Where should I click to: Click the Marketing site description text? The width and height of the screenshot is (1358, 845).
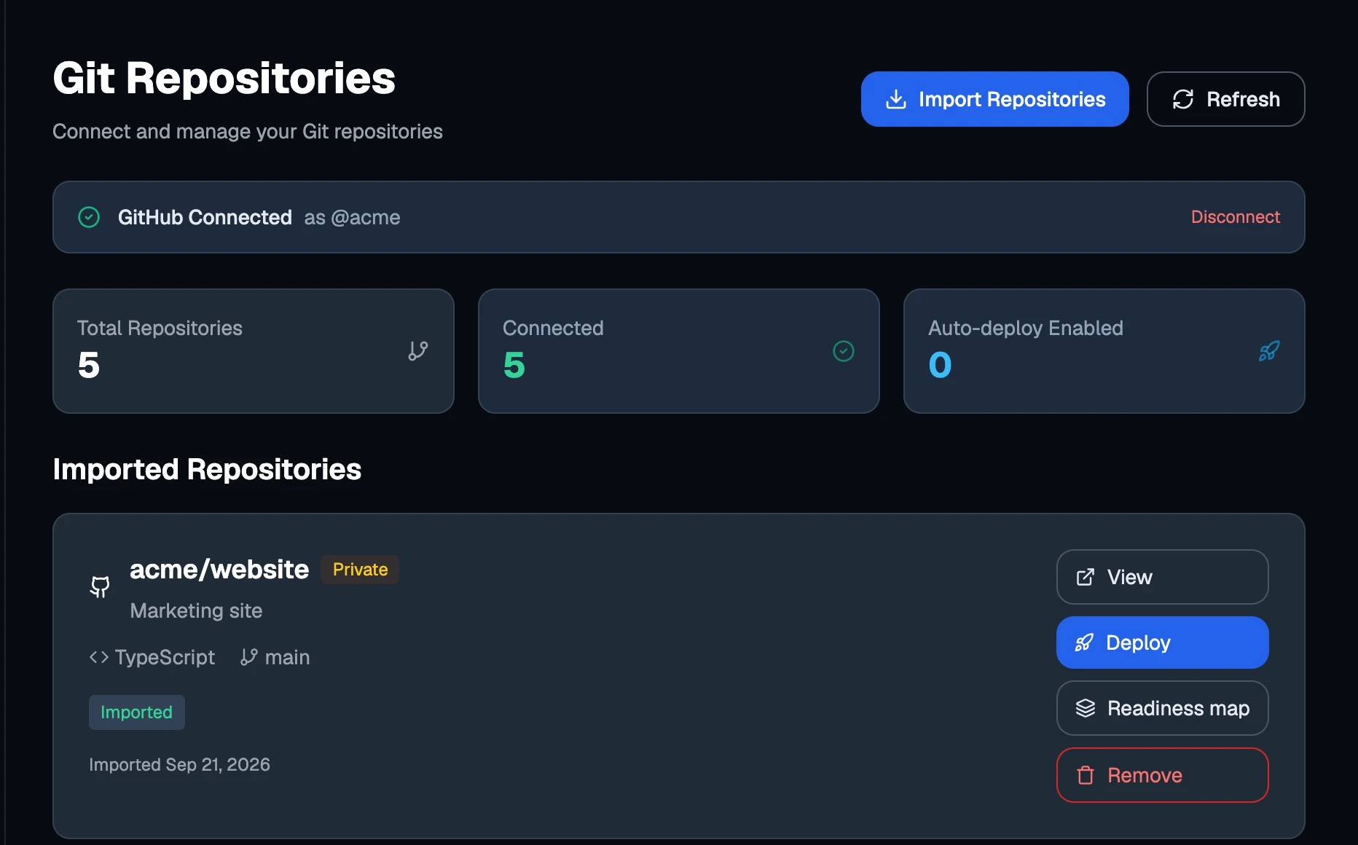196,610
